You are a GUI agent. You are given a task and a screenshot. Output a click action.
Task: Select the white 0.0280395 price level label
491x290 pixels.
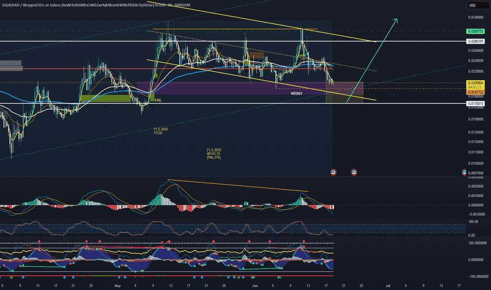475,41
